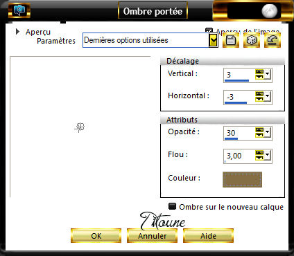Click the randomize parameters dice icon
The height and width of the screenshot is (256, 294).
252,40
